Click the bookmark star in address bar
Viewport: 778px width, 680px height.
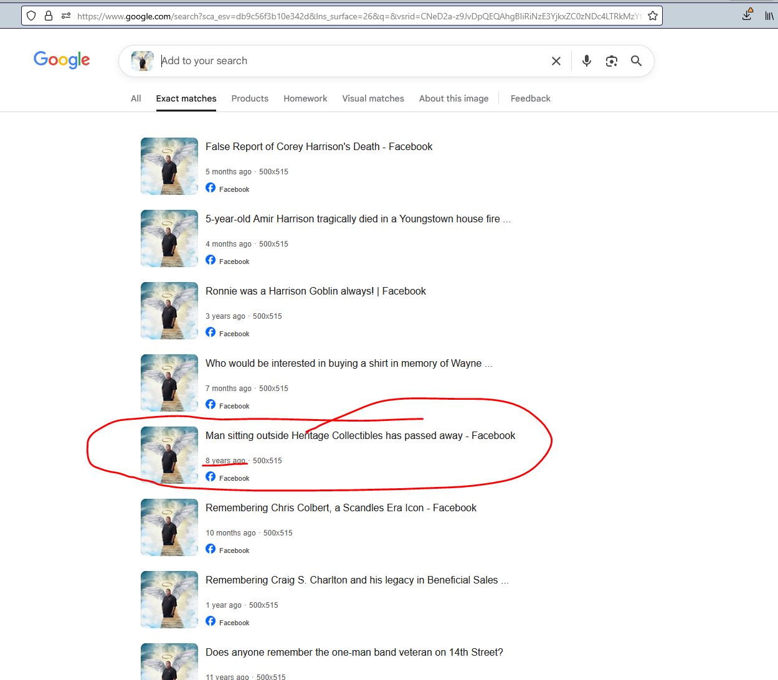652,16
